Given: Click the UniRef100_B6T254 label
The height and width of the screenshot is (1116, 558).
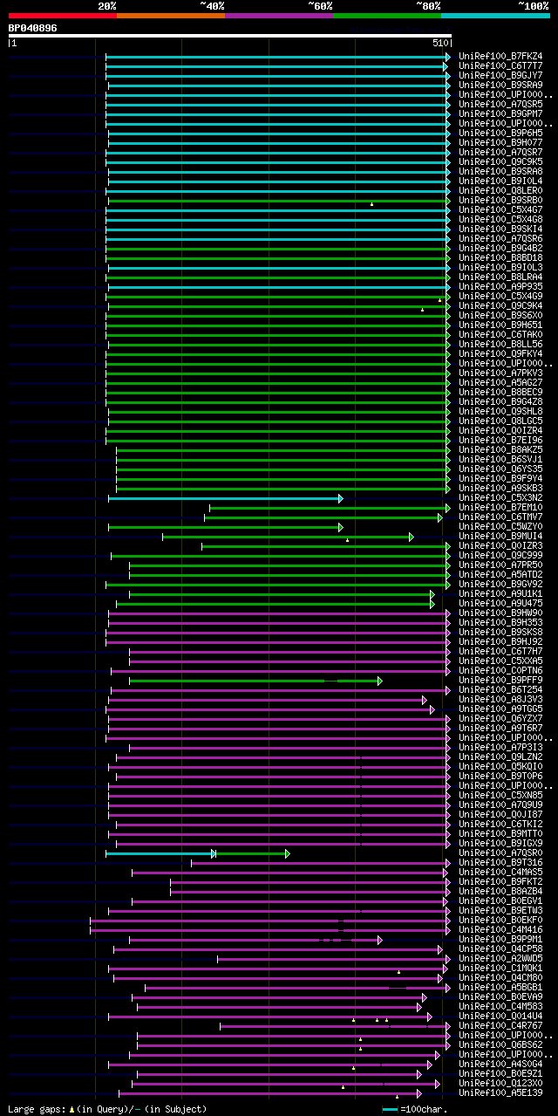Looking at the screenshot, I should [500, 689].
